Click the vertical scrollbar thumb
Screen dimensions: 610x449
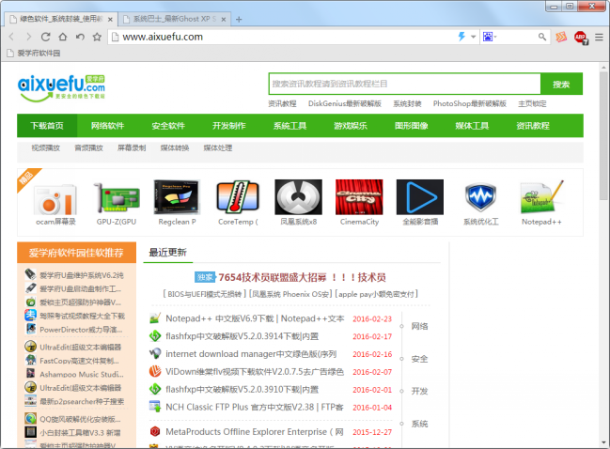pos(603,136)
